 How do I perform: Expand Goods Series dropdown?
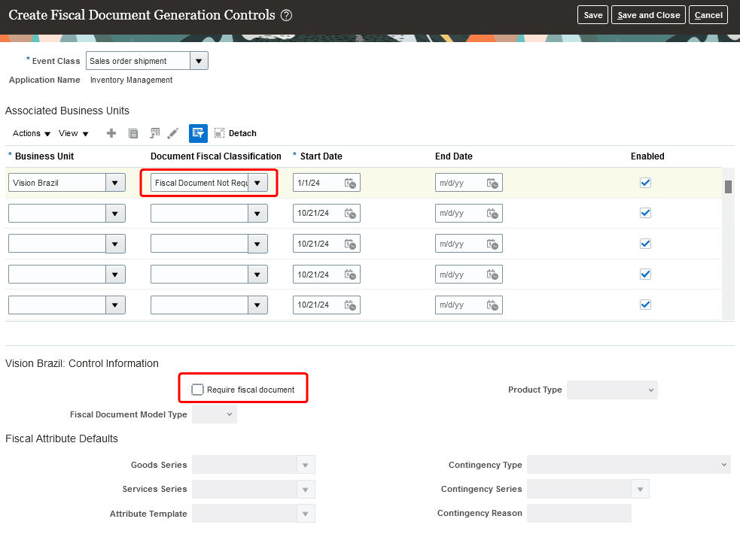(306, 465)
